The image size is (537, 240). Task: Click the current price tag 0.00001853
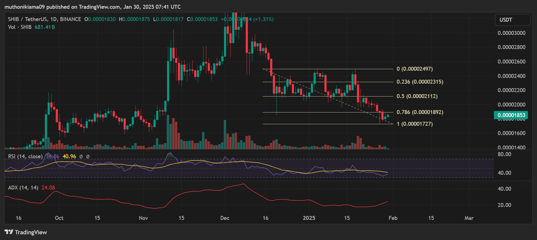pos(511,115)
